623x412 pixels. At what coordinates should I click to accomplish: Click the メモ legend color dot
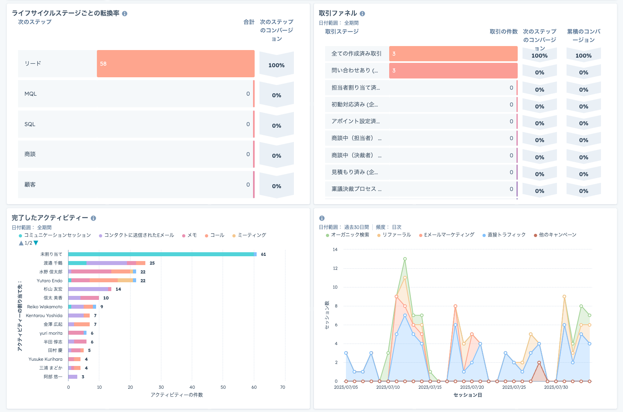point(184,236)
